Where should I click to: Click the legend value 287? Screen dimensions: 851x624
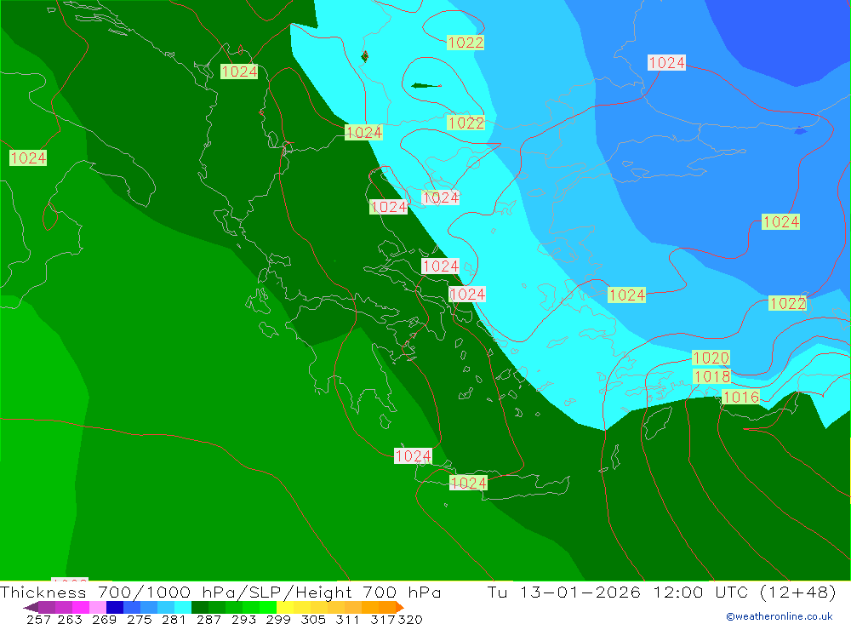208,619
